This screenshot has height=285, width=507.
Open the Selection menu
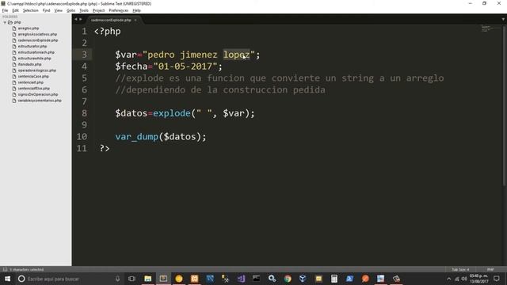30,10
